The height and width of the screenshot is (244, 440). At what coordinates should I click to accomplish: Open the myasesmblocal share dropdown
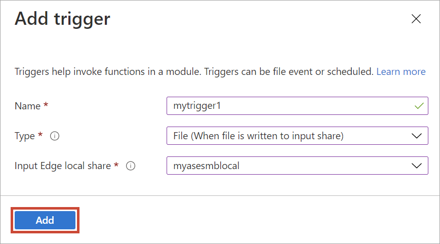coord(297,166)
